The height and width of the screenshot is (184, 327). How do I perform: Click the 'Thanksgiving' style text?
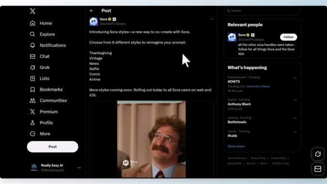[x=100, y=53]
